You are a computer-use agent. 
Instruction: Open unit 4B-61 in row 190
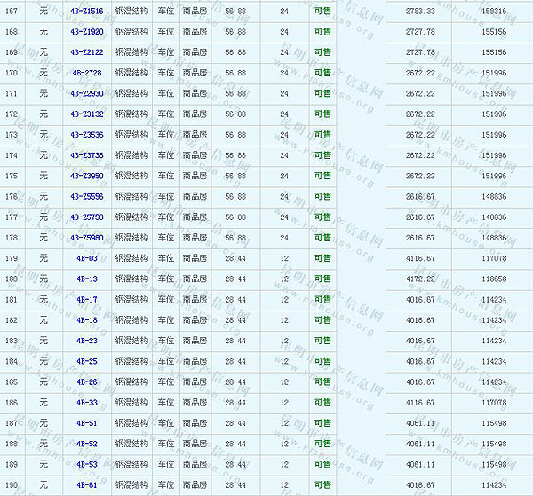(x=87, y=485)
